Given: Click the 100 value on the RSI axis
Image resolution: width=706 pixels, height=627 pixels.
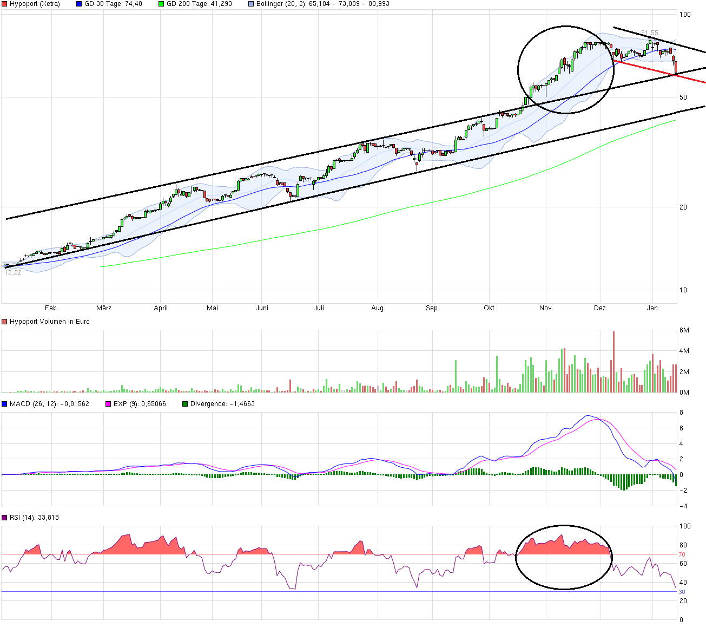Looking at the screenshot, I should (685, 526).
